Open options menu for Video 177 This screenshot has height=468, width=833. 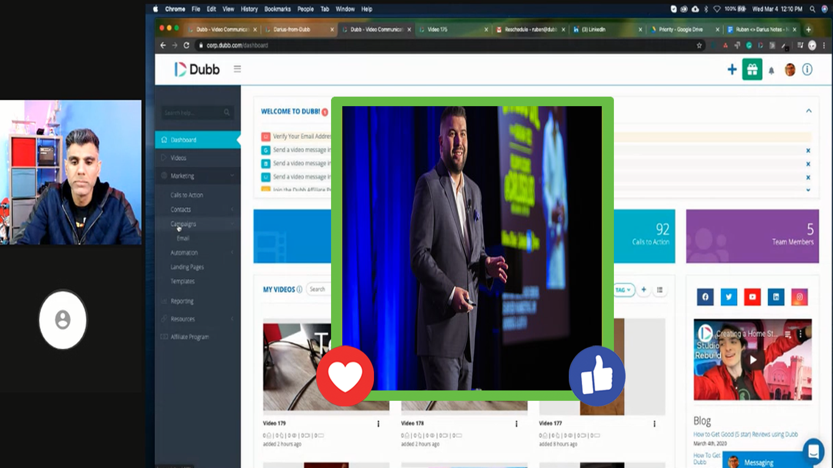pyautogui.click(x=654, y=424)
